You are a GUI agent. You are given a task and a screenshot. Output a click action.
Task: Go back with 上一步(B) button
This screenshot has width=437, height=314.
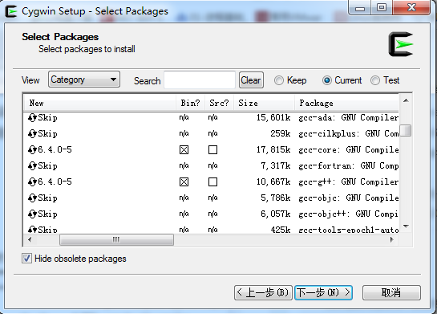[x=263, y=292]
